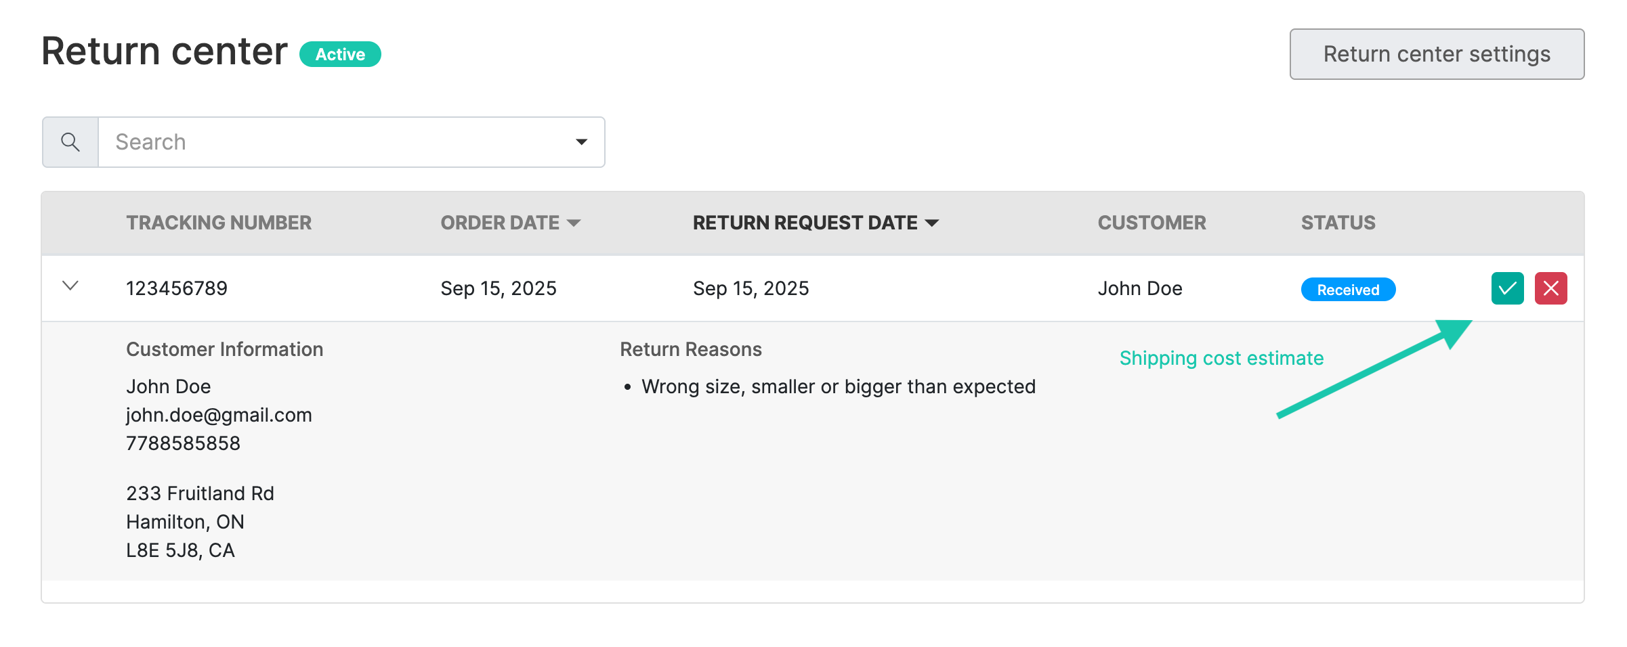Viewport: 1627px width, 647px height.
Task: Click the Shipping cost estimate link
Action: coord(1221,358)
